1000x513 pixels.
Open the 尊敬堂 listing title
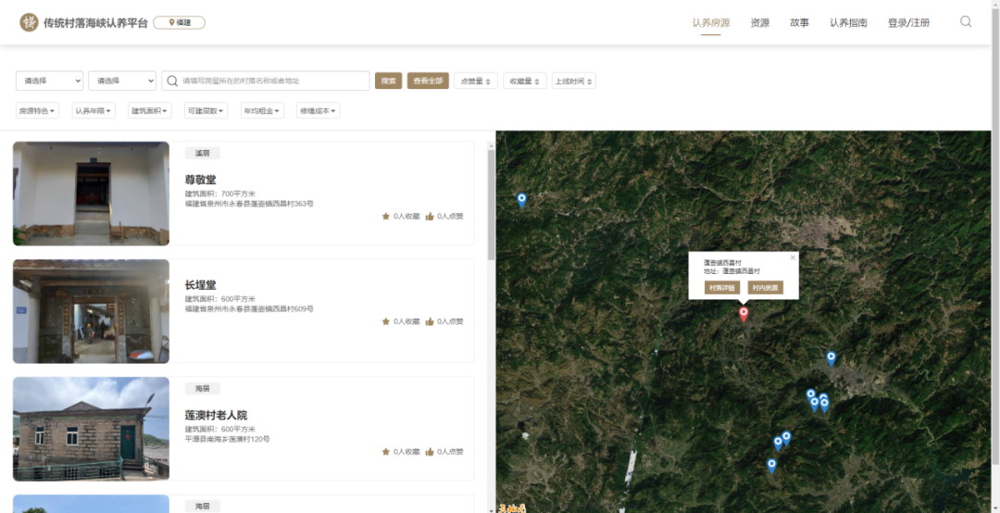[x=200, y=180]
